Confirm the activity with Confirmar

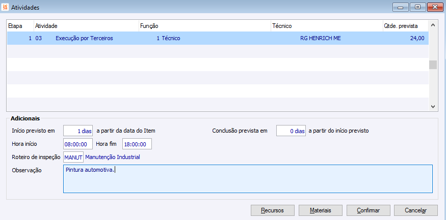369,211
